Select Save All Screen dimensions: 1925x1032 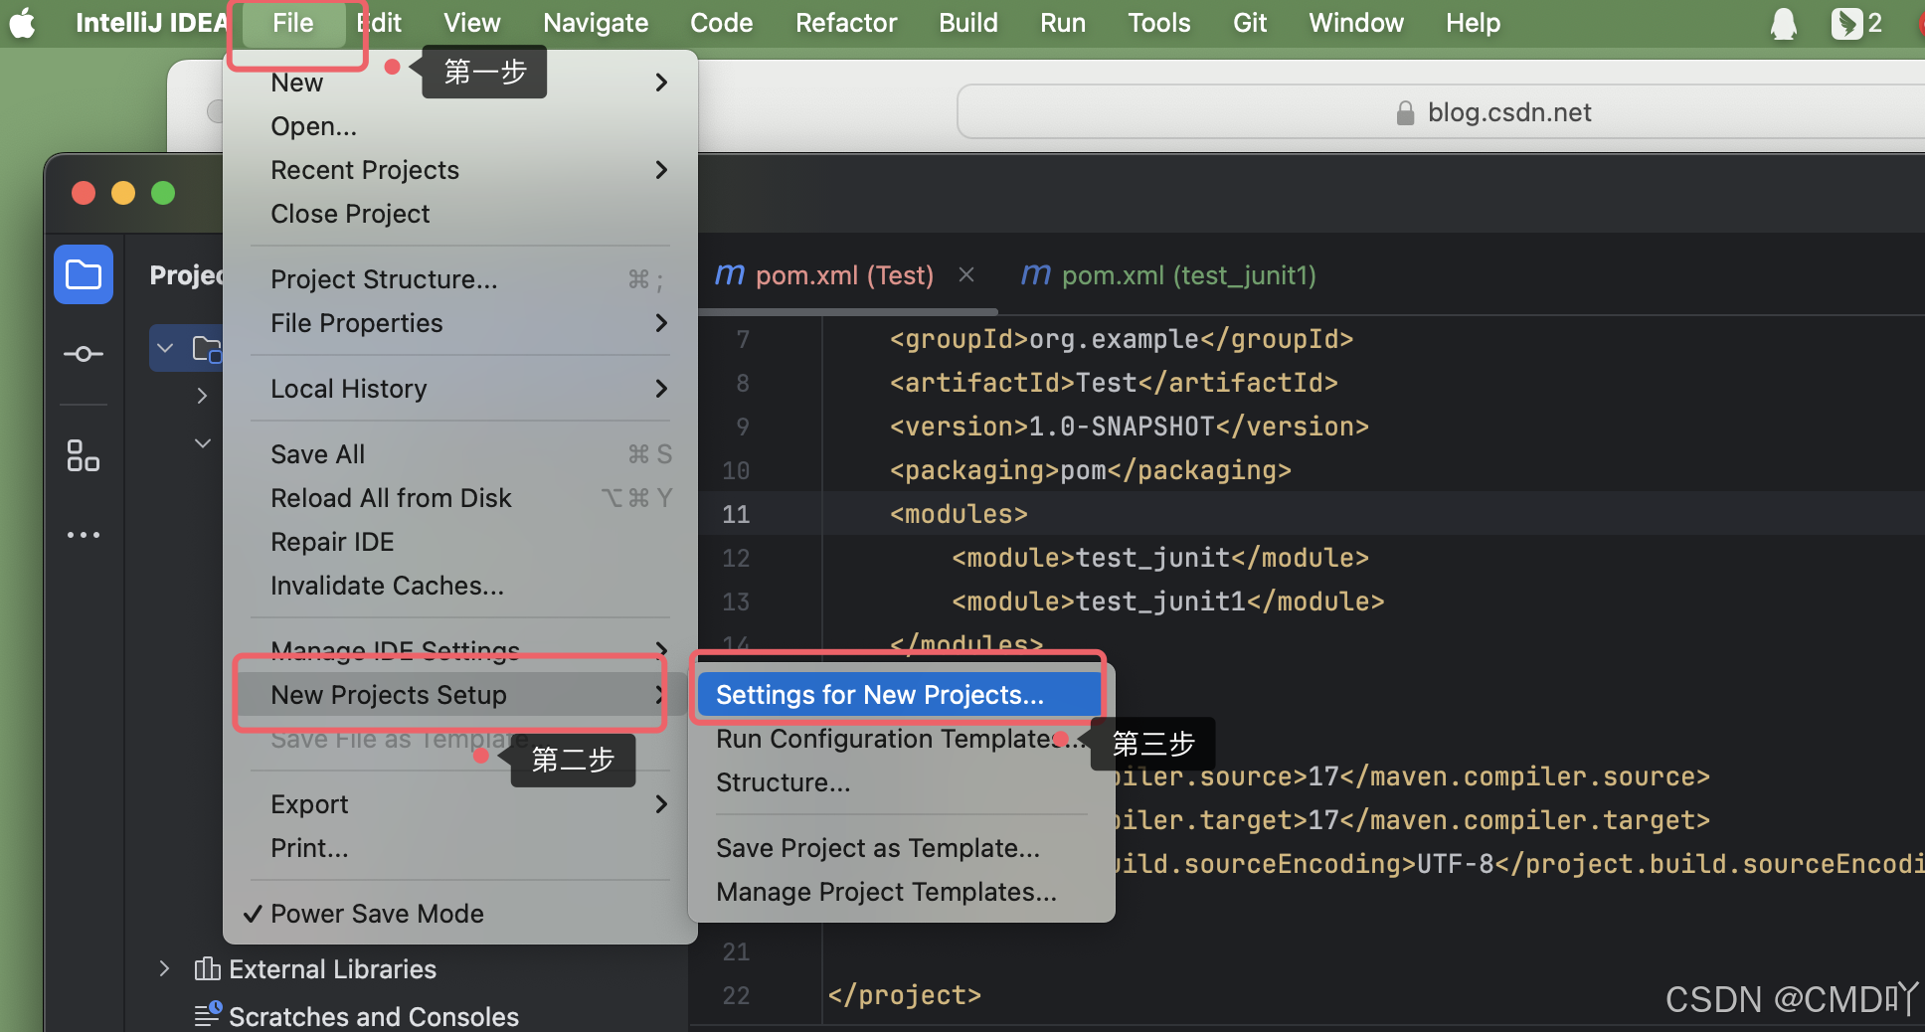[460, 454]
